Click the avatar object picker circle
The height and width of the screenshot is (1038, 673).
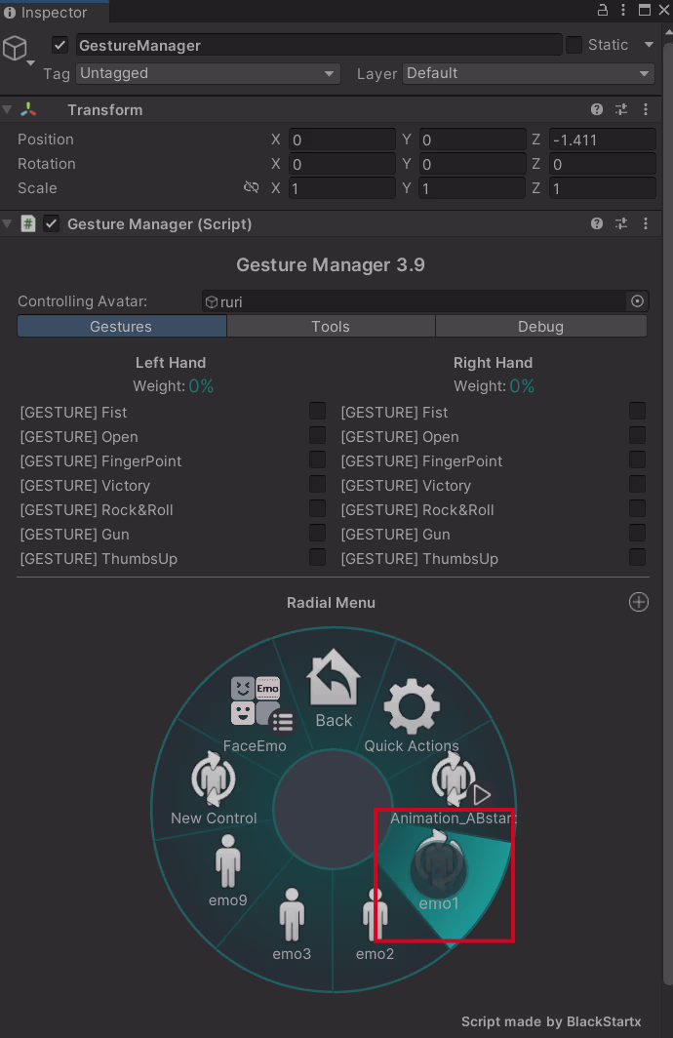point(637,301)
